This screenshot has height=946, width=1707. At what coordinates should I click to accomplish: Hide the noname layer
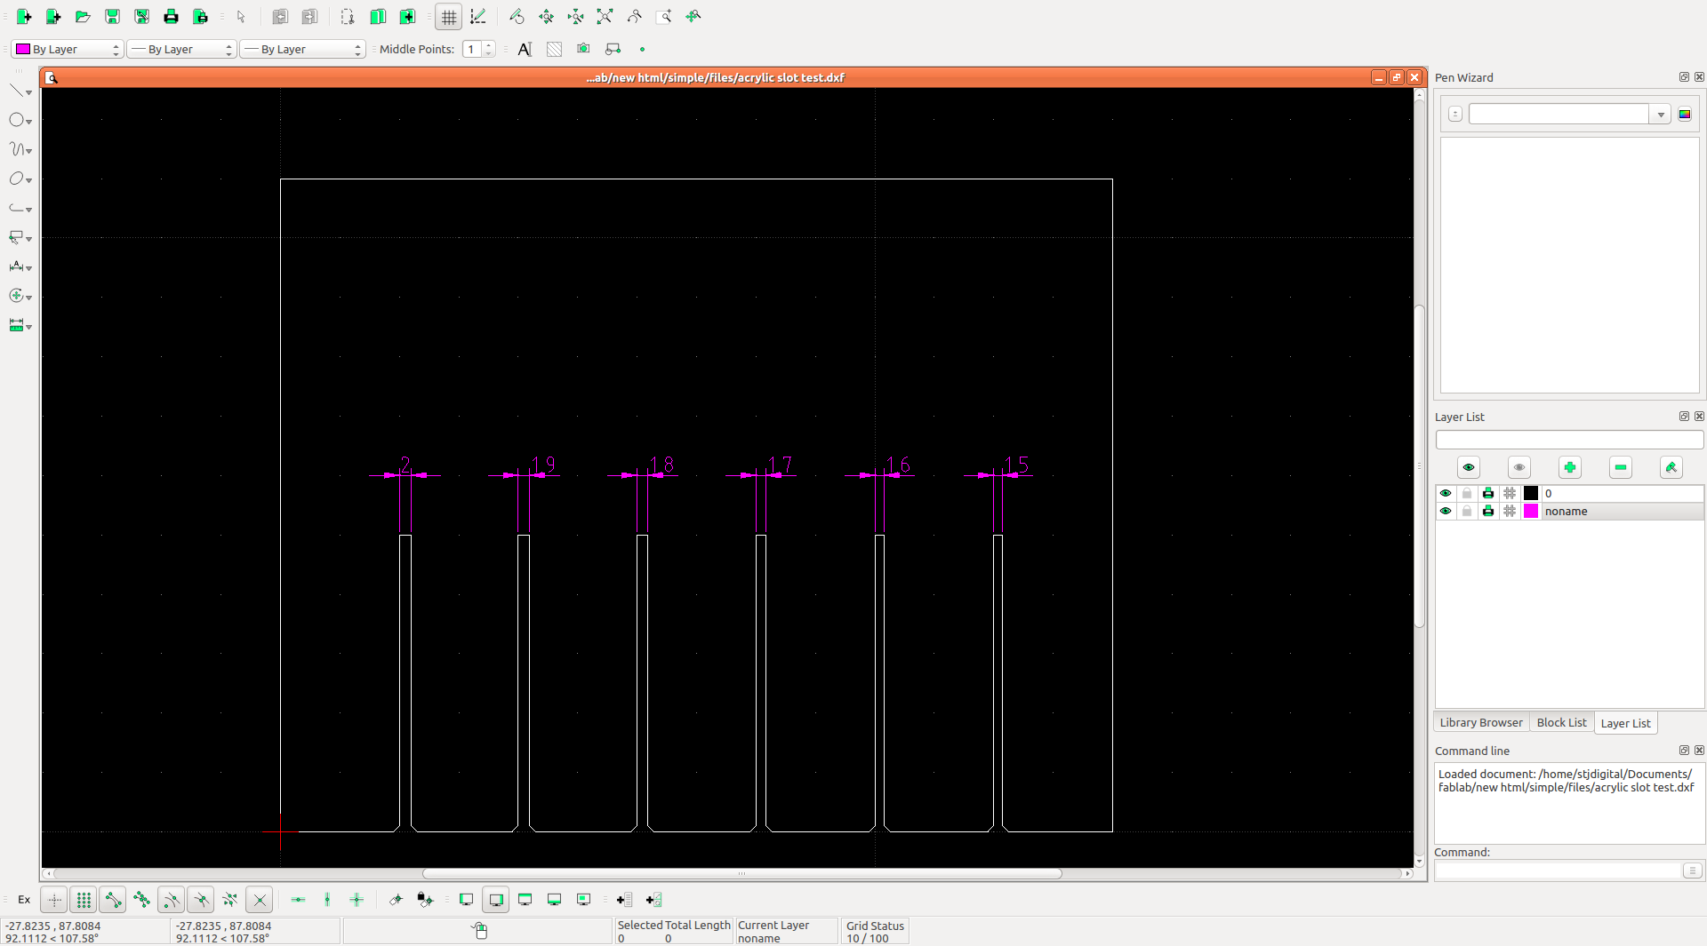pyautogui.click(x=1446, y=511)
